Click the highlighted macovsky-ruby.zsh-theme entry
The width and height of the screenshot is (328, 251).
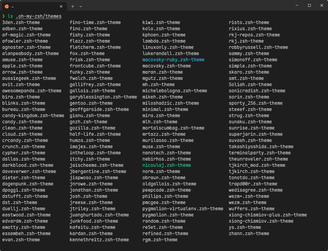[173, 59]
